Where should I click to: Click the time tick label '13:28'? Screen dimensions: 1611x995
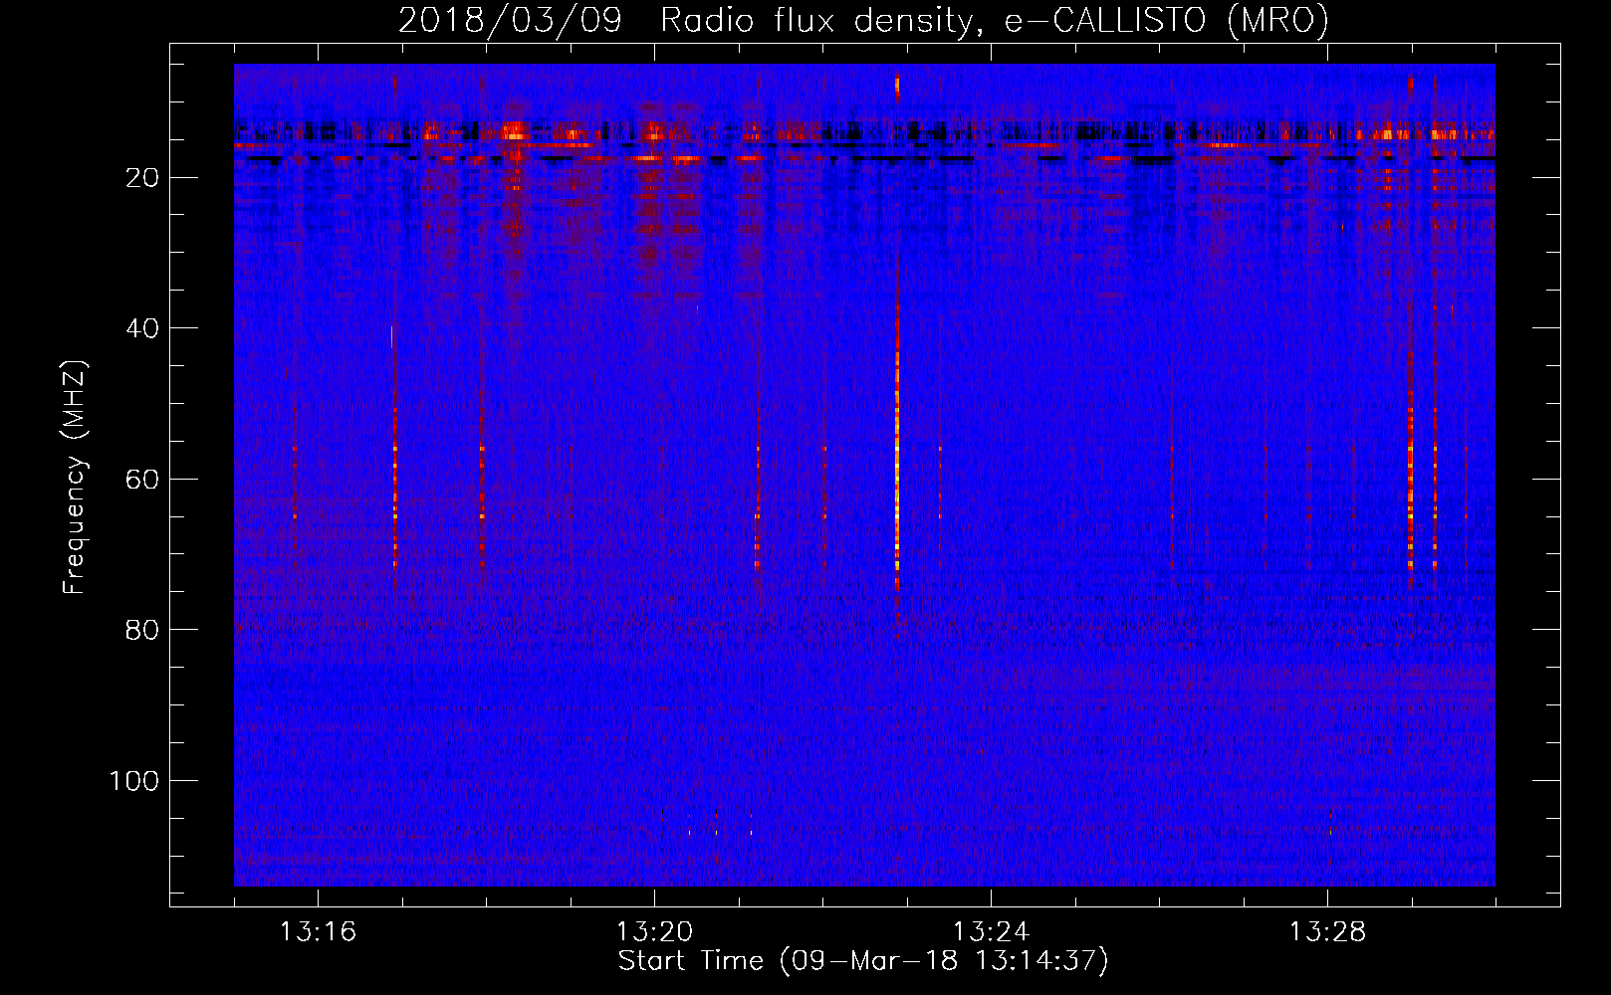[1327, 931]
